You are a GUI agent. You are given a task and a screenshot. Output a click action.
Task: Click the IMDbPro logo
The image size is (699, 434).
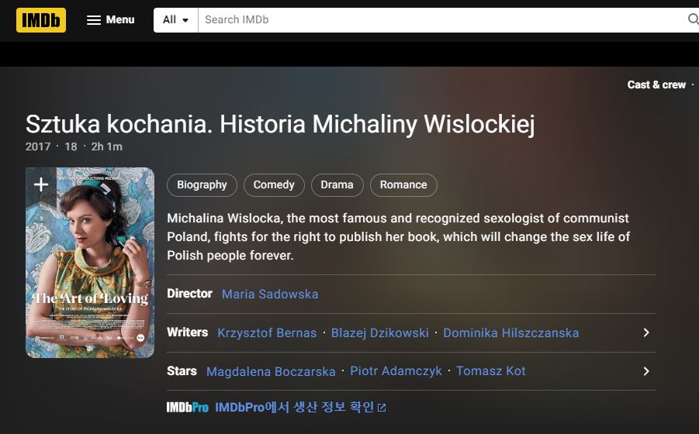pyautogui.click(x=187, y=408)
